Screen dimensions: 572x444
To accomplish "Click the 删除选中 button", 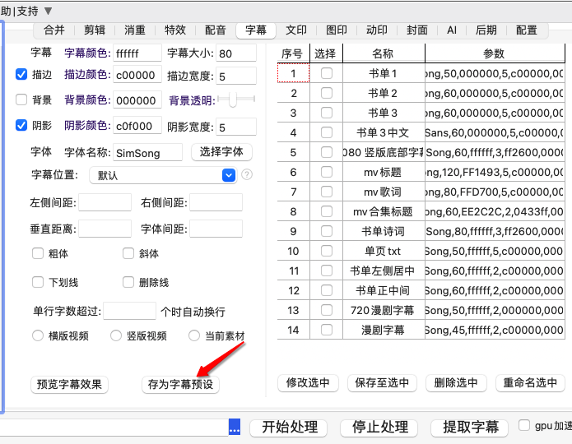I will coord(456,383).
